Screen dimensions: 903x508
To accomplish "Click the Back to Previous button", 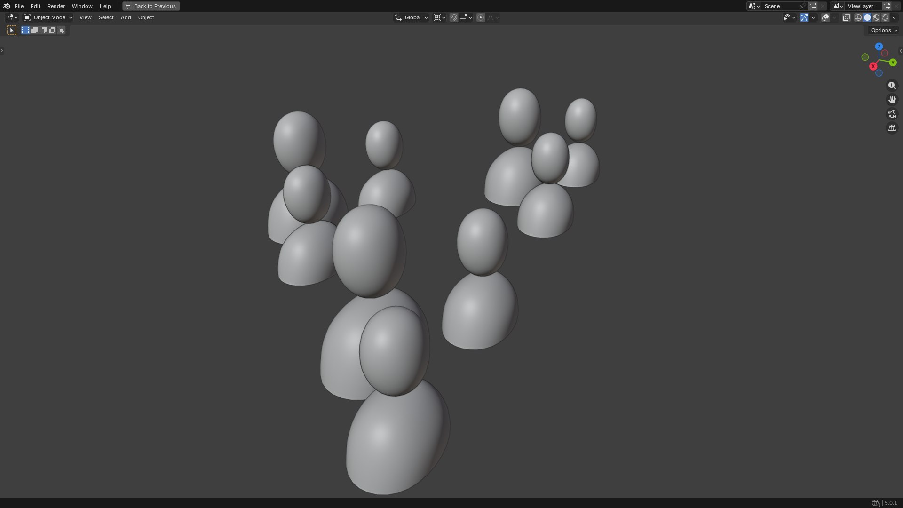I will click(151, 6).
